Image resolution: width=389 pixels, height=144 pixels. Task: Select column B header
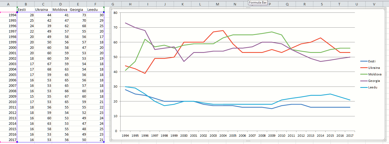[x=26, y=4]
